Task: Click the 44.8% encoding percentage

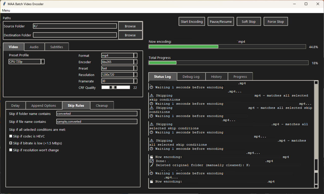Action: pyautogui.click(x=313, y=47)
